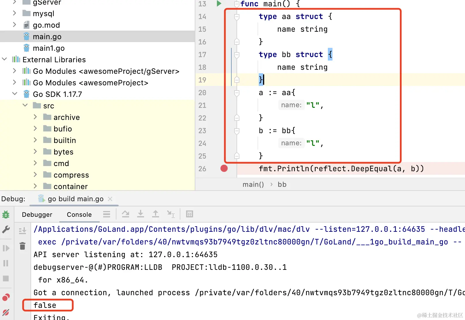Expand the bufio folder chevron
Image resolution: width=465 pixels, height=320 pixels.
tap(35, 128)
